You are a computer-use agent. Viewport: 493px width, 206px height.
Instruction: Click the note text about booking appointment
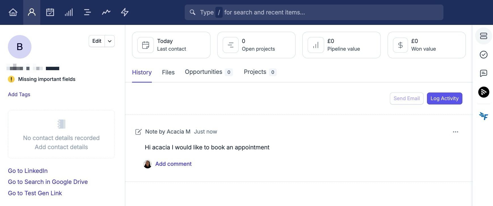(x=207, y=147)
